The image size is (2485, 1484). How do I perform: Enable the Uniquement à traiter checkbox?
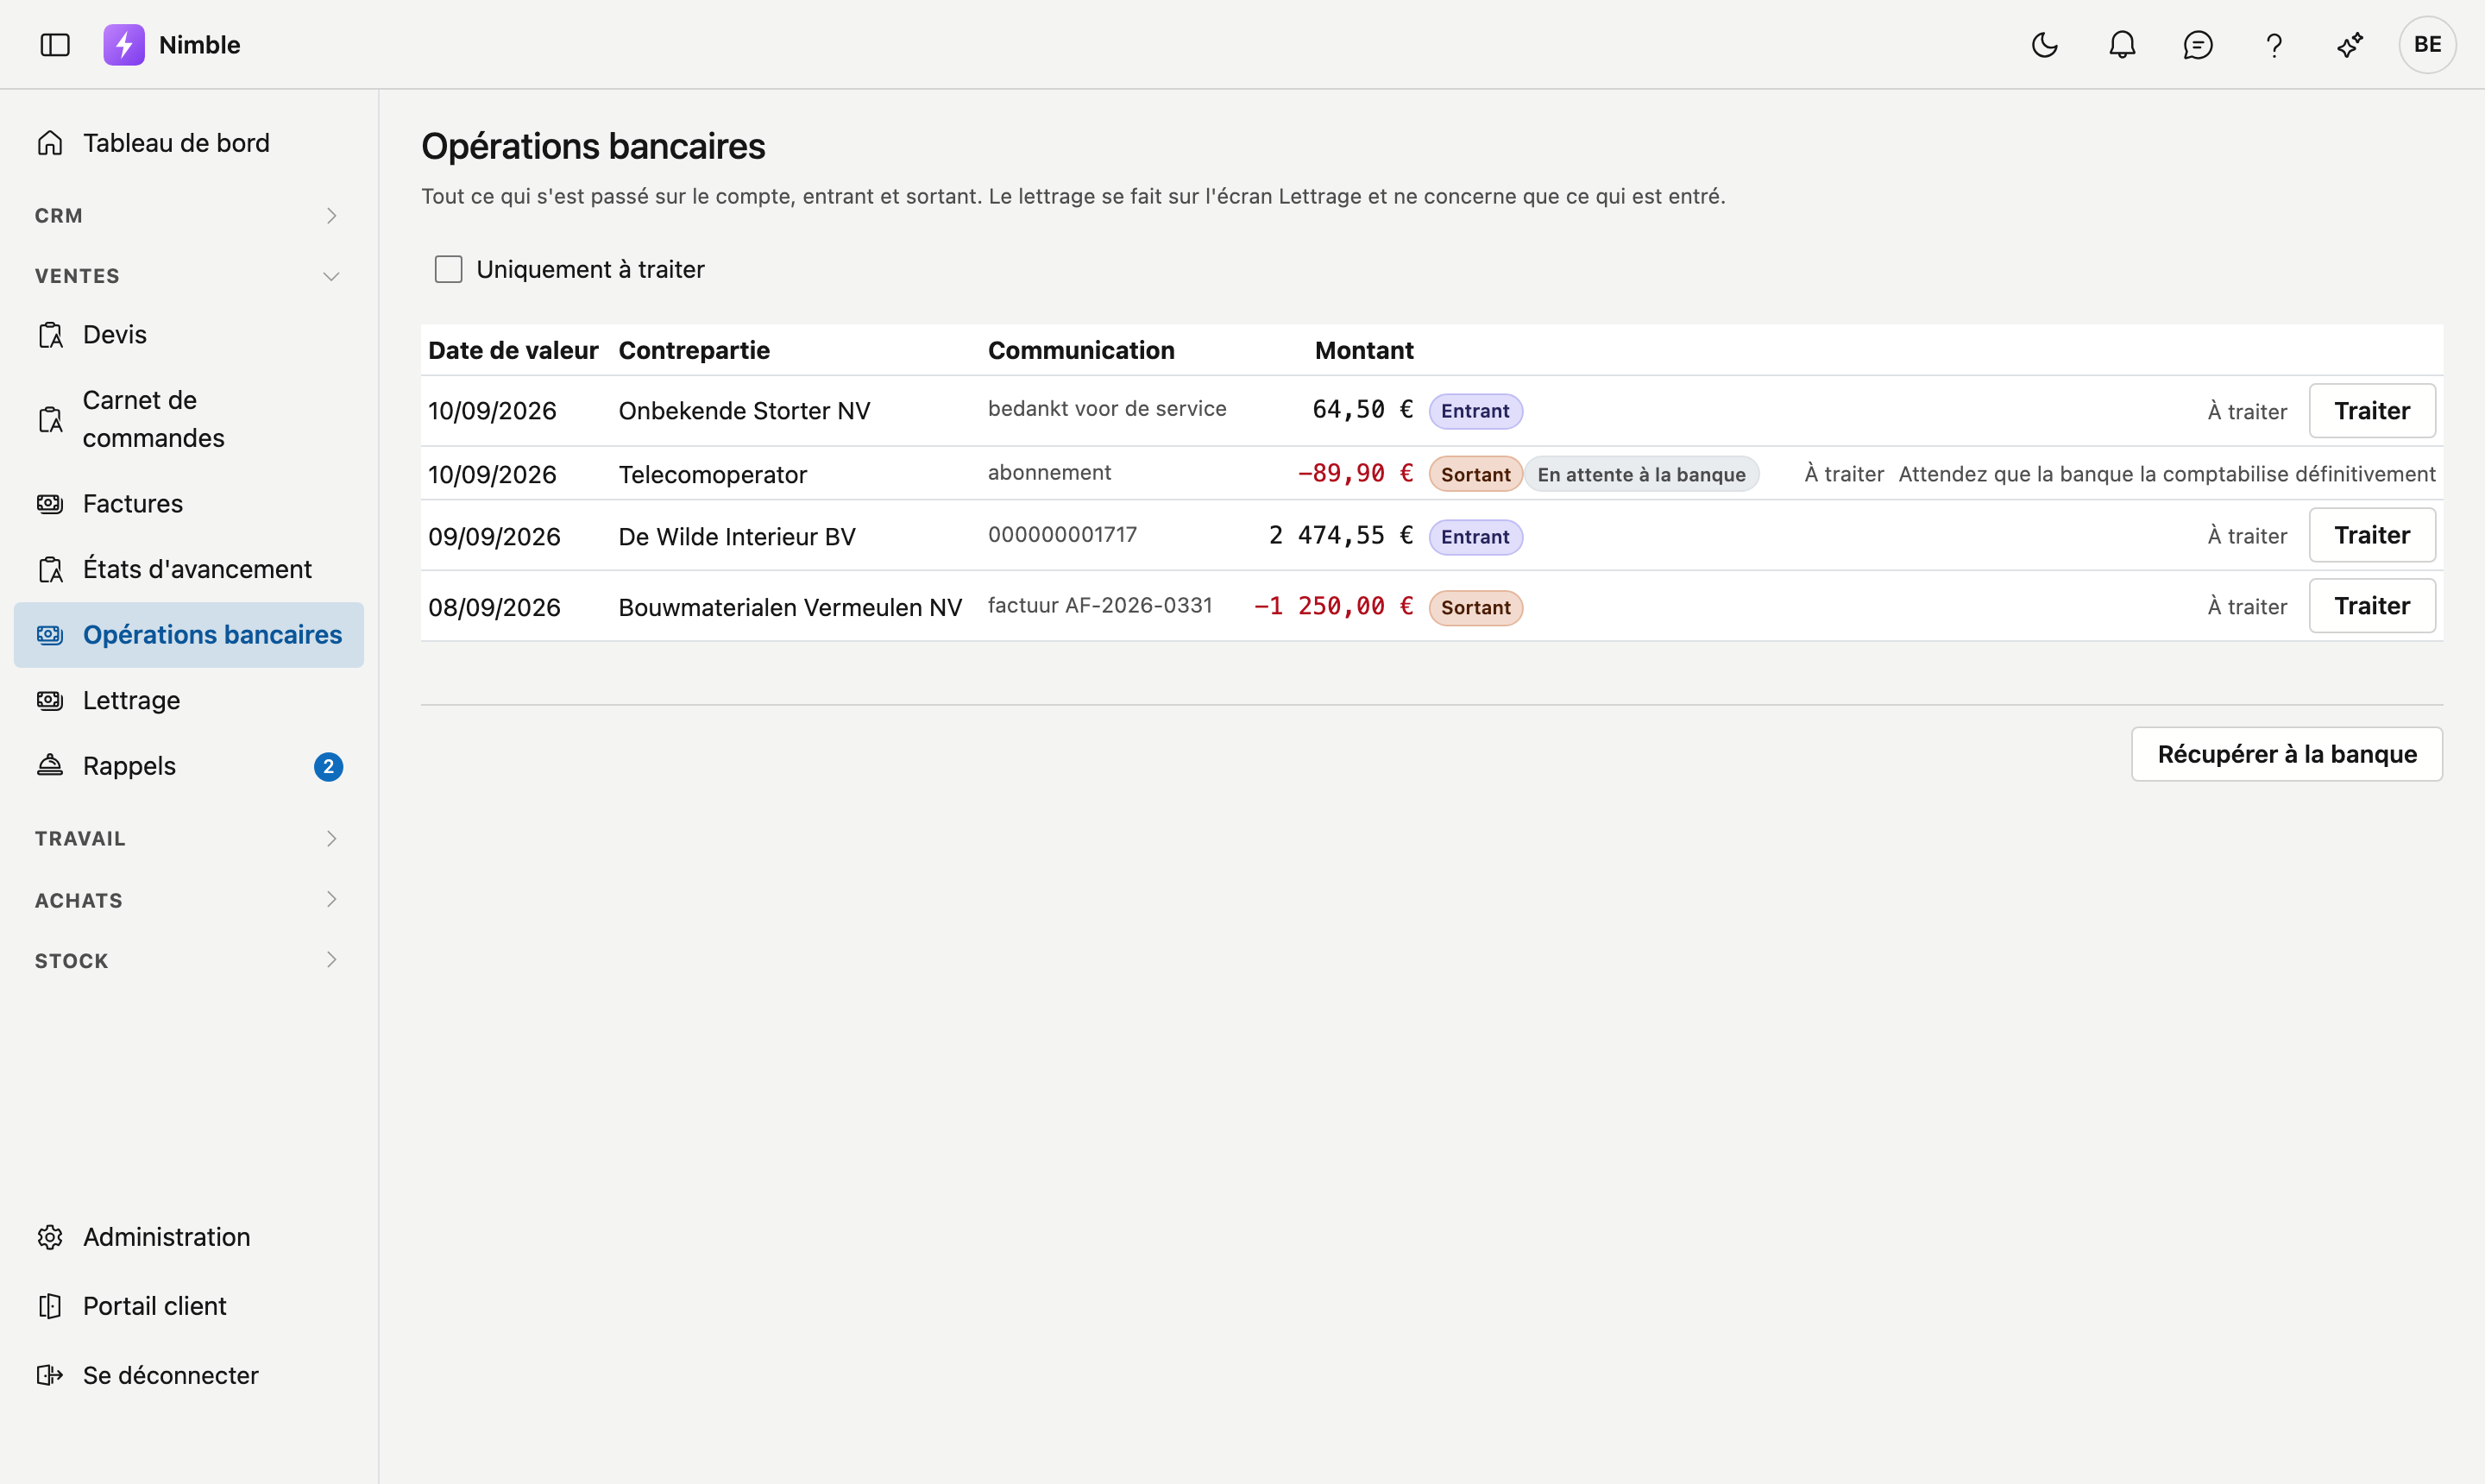(448, 269)
